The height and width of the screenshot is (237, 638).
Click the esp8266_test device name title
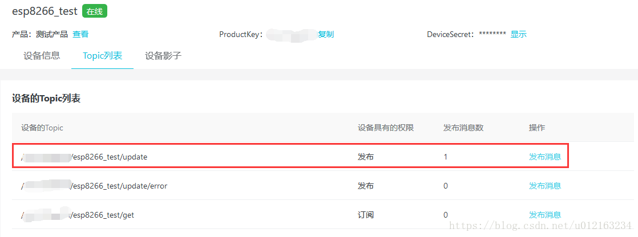[x=45, y=11]
